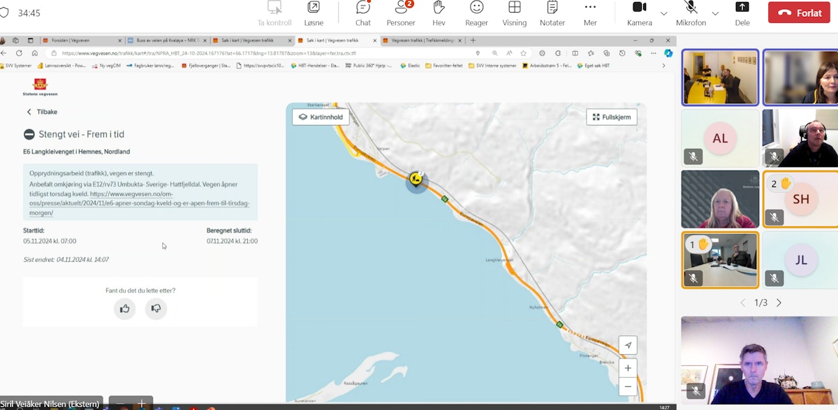Zoom in the map with plus button
Screen dimensions: 838x410
click(628, 368)
